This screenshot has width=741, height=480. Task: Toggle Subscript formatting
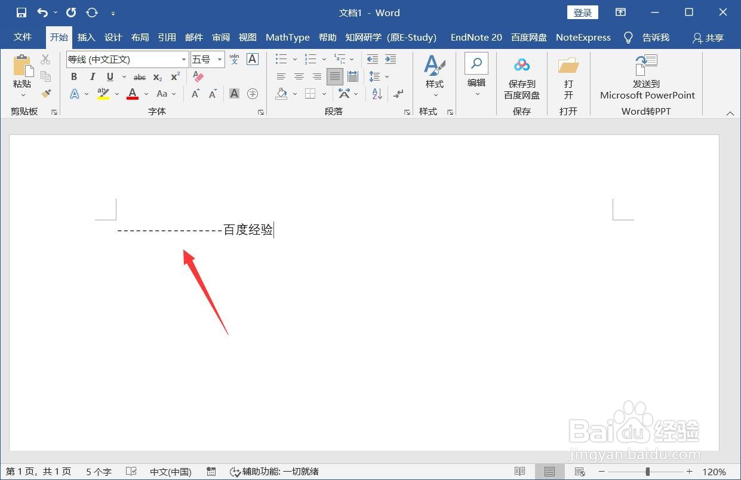pos(158,77)
